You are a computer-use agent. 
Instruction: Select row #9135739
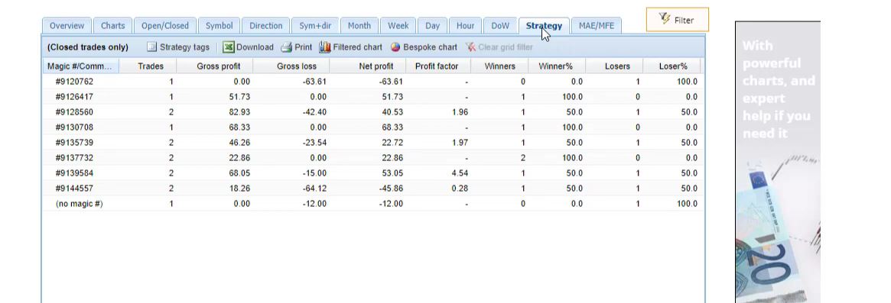point(373,143)
